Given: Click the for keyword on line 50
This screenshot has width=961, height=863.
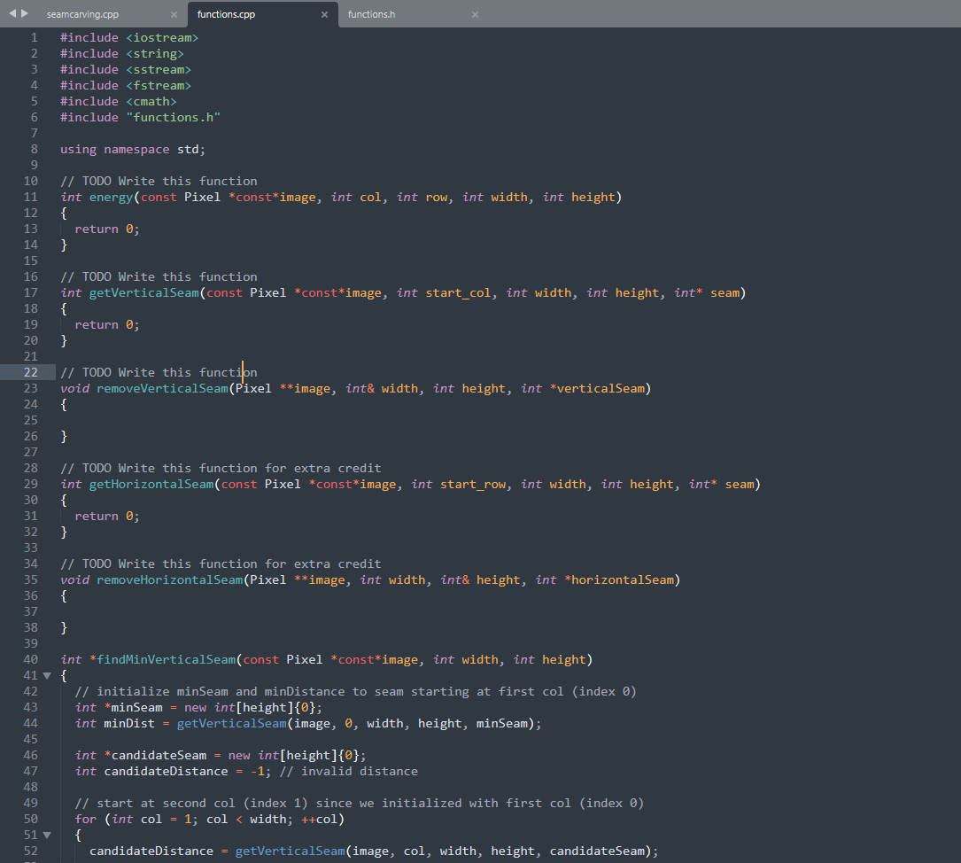Looking at the screenshot, I should click(x=86, y=819).
